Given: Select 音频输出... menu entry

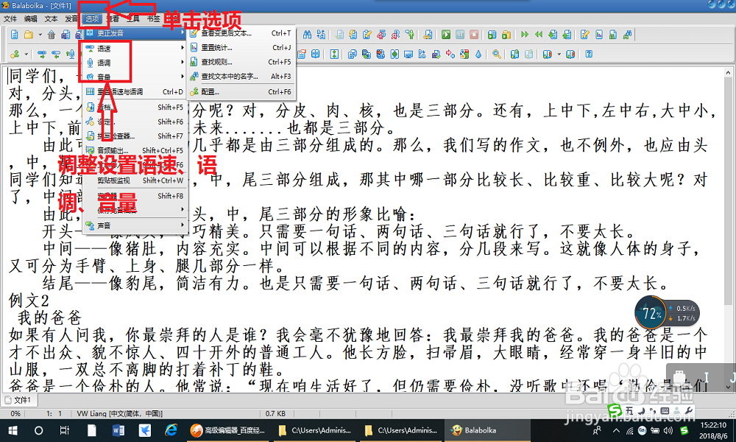Looking at the screenshot, I should click(135, 150).
